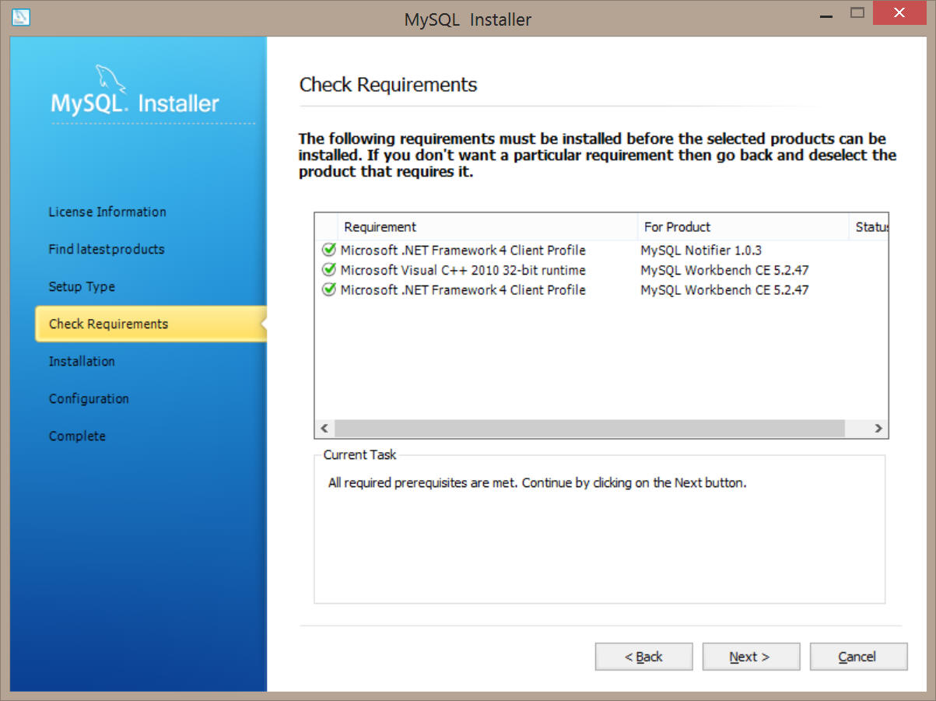Click the requirements list horizontal scrollbar thumb
The width and height of the screenshot is (936, 701).
point(590,429)
